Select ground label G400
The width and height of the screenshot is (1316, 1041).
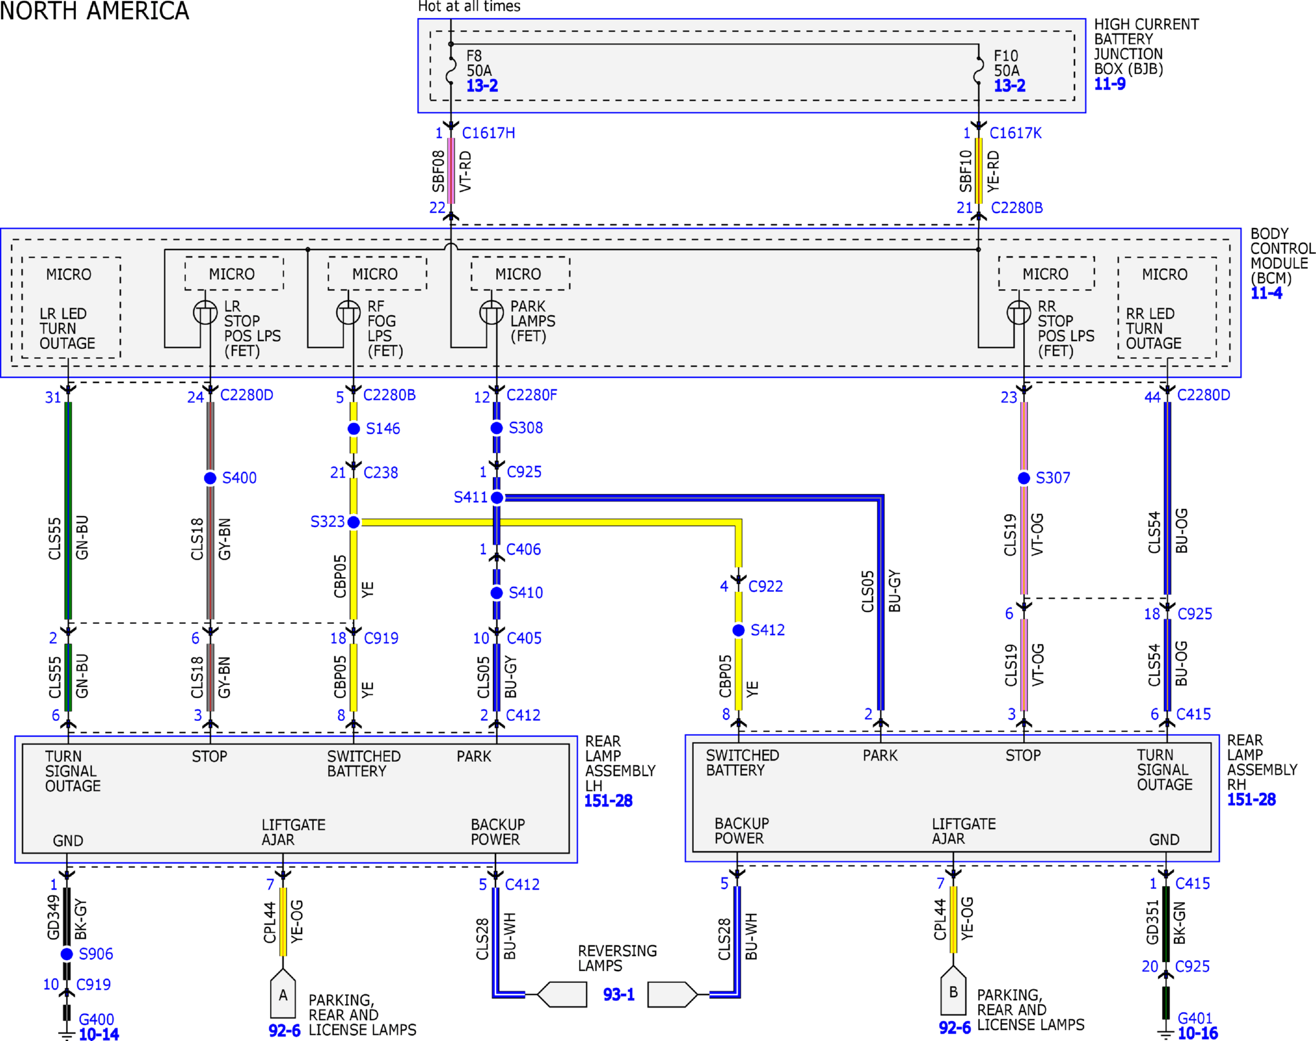click(x=96, y=1019)
